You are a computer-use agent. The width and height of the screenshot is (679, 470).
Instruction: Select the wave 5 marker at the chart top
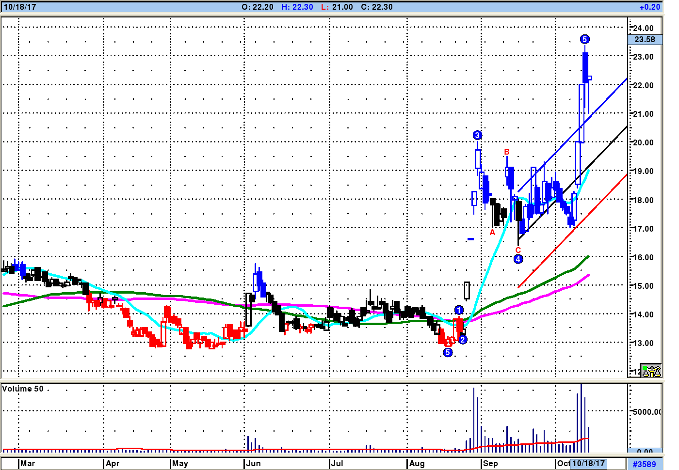pyautogui.click(x=584, y=39)
